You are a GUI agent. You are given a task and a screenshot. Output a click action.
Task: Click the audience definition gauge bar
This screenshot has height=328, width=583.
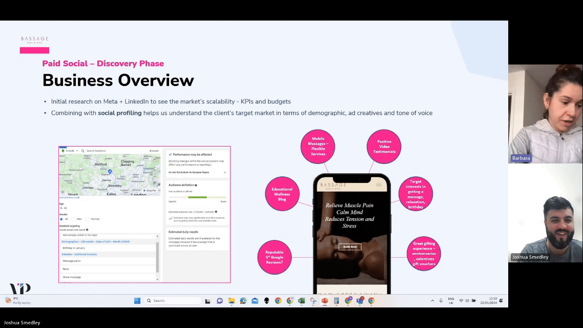(x=197, y=197)
